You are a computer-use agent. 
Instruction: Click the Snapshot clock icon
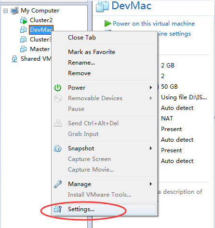(x=58, y=148)
